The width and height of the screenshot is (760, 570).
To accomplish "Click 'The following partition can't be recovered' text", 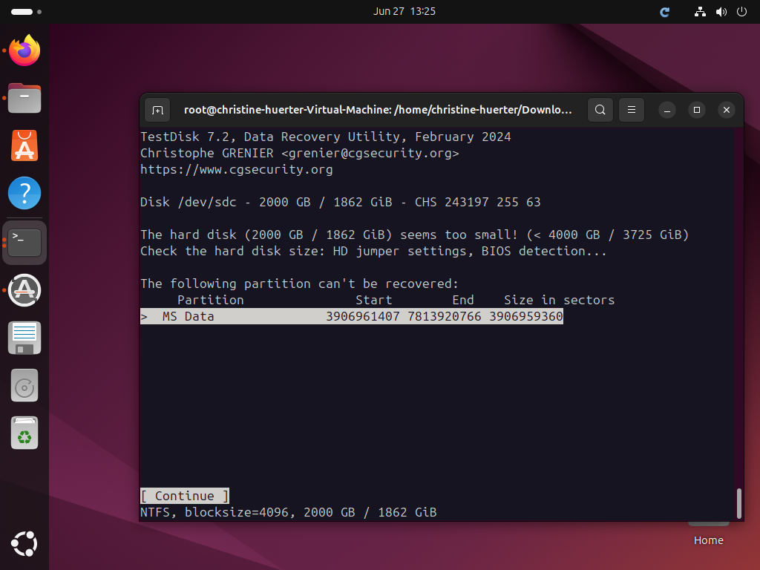I will click(299, 284).
